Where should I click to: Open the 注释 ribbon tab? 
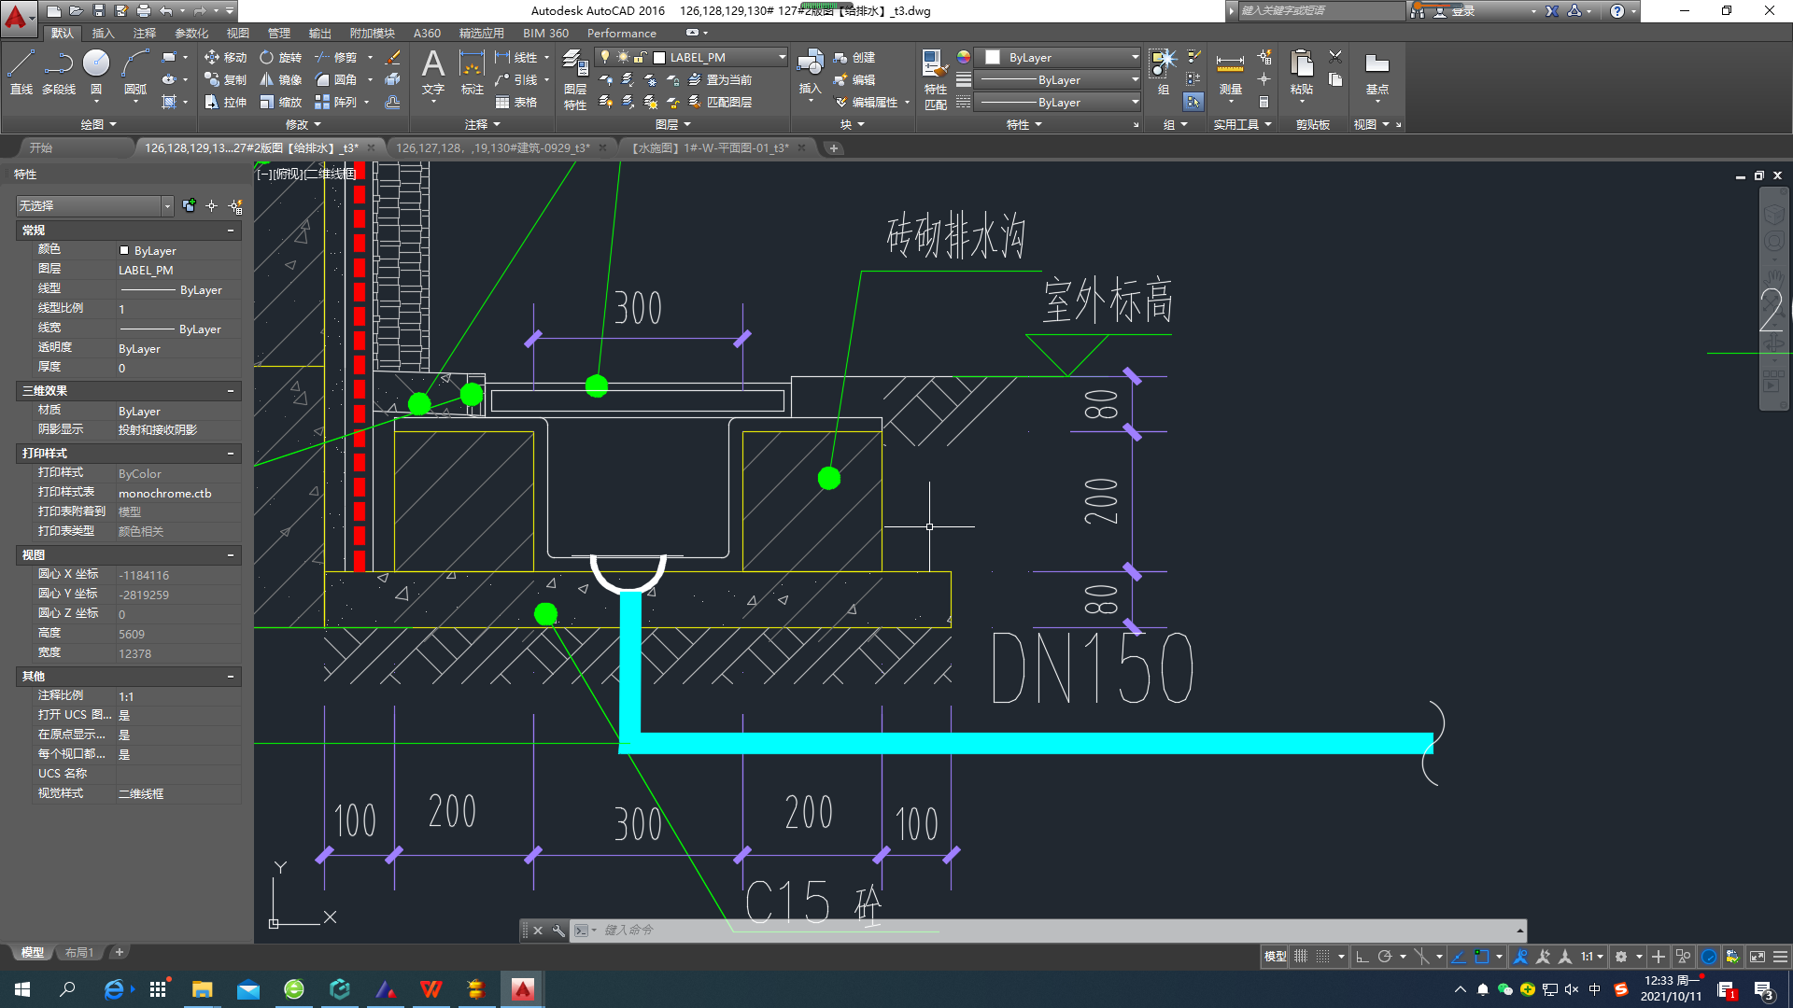(x=145, y=33)
